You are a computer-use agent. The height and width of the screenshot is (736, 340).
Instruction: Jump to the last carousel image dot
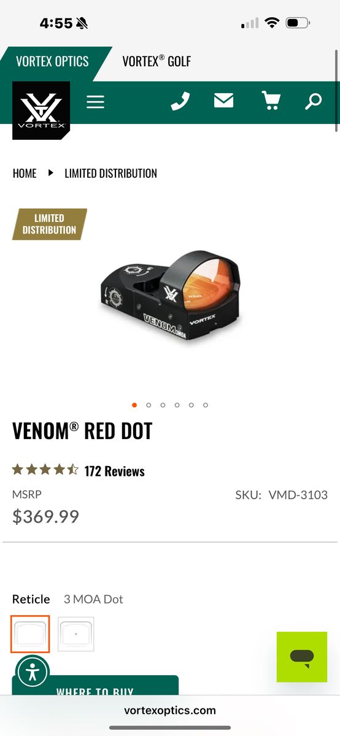tap(206, 405)
